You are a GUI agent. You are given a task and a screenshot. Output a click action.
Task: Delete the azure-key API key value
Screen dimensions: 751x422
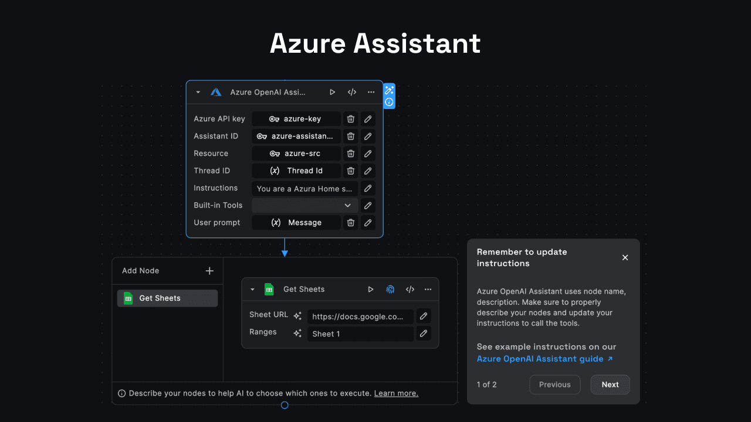pos(350,118)
